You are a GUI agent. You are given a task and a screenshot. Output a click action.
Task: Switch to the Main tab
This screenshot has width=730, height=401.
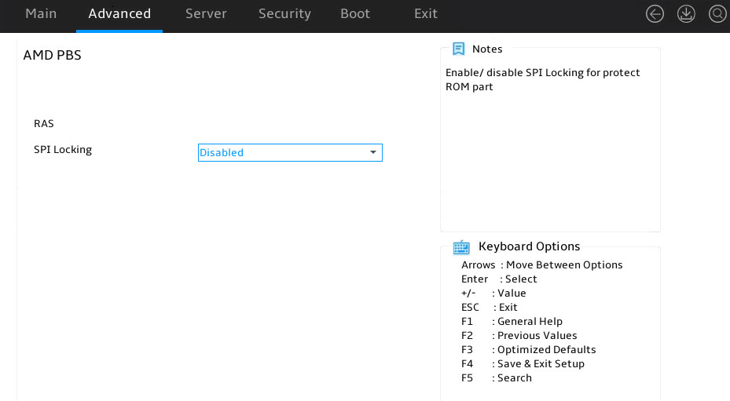click(41, 14)
